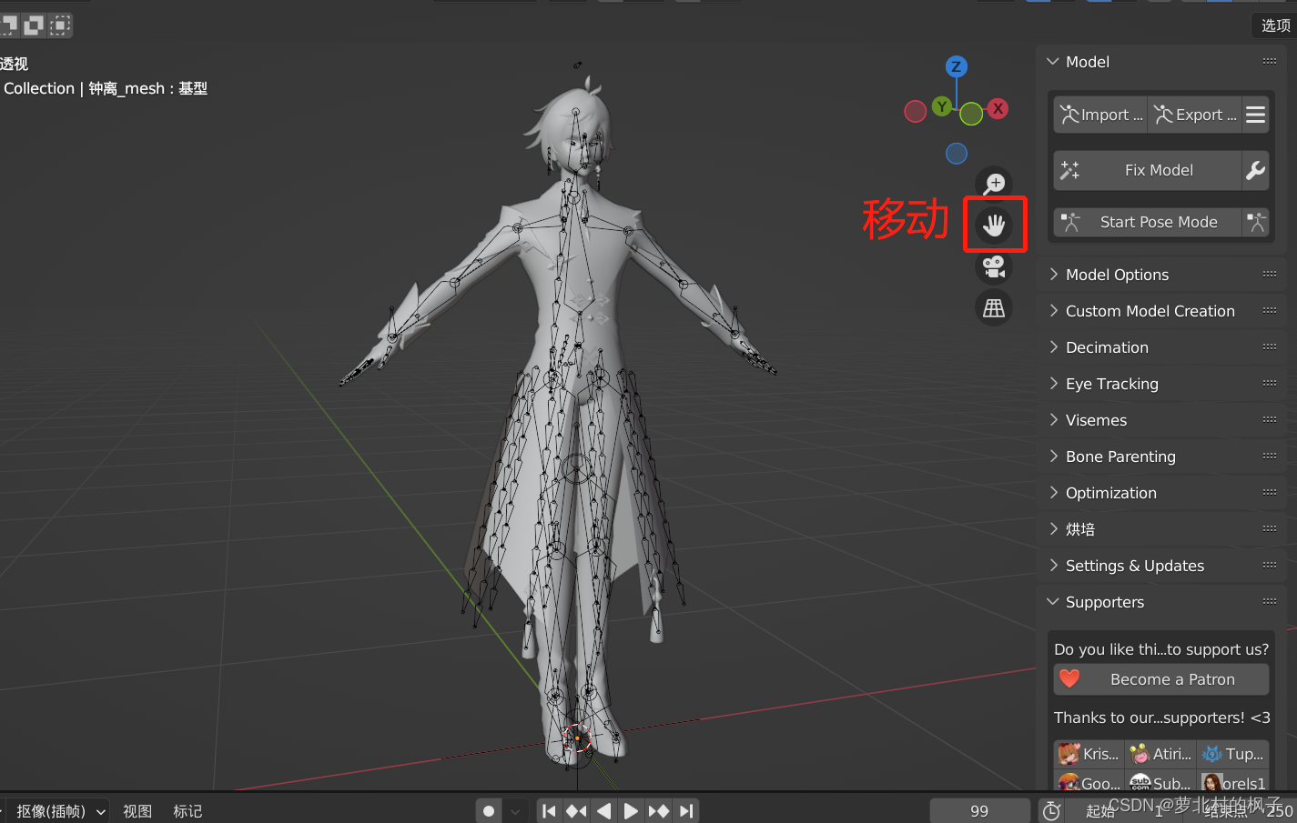Click the auto-keying record dot
1297x823 pixels.
coord(489,810)
